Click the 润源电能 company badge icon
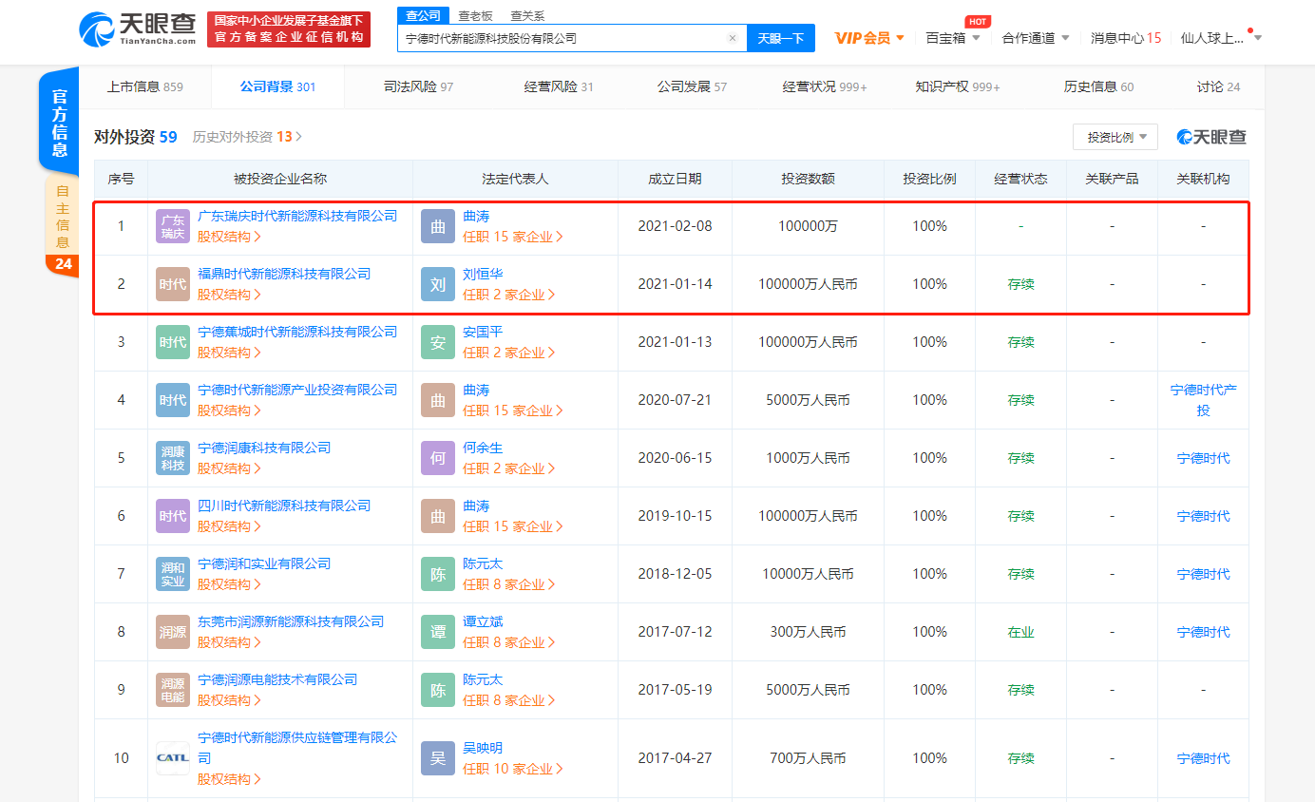 click(x=173, y=690)
